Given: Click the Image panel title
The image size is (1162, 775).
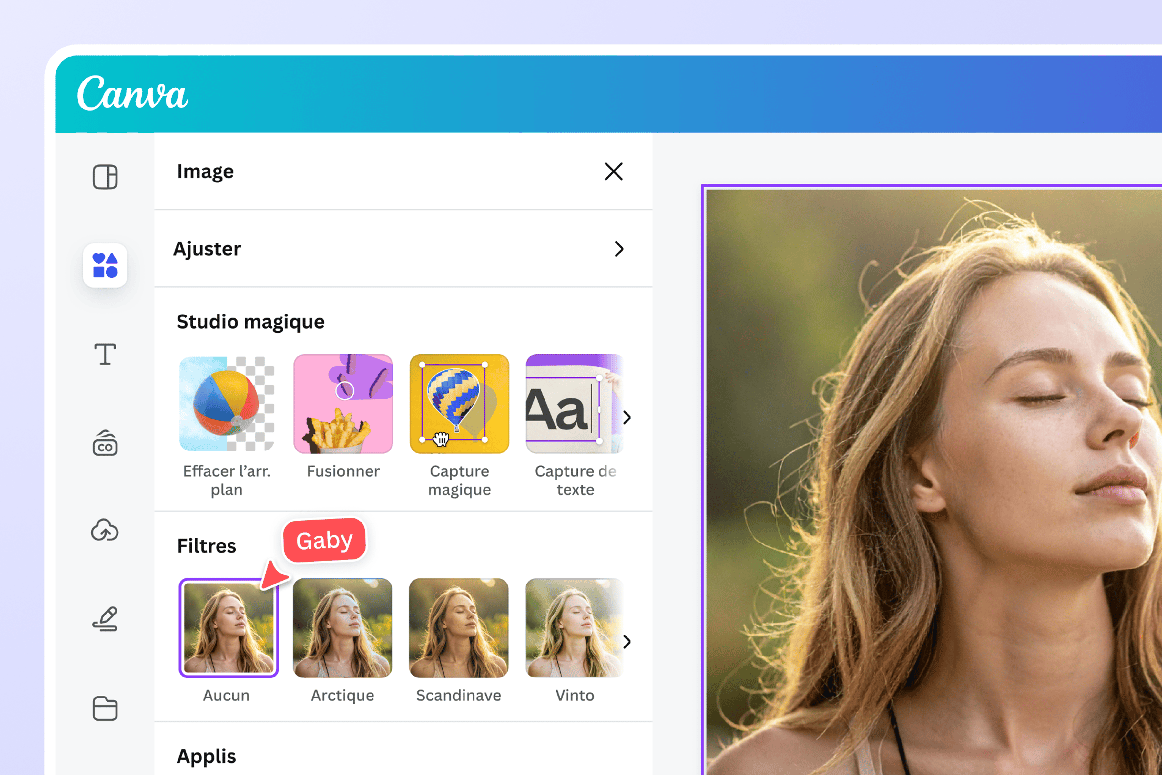Looking at the screenshot, I should pos(206,171).
